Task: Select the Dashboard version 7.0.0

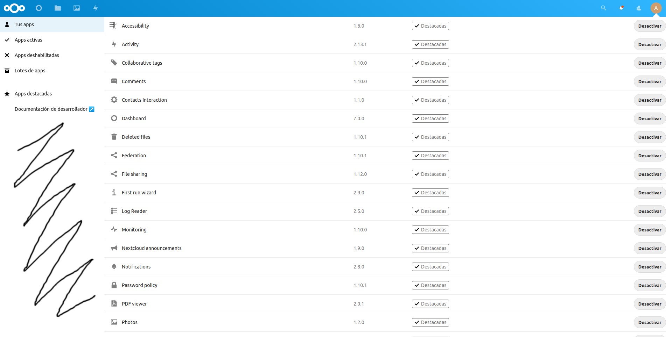Action: click(x=359, y=119)
